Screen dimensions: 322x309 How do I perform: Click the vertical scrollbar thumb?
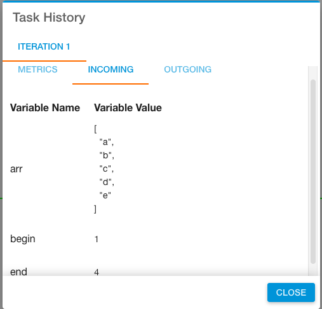pyautogui.click(x=313, y=172)
